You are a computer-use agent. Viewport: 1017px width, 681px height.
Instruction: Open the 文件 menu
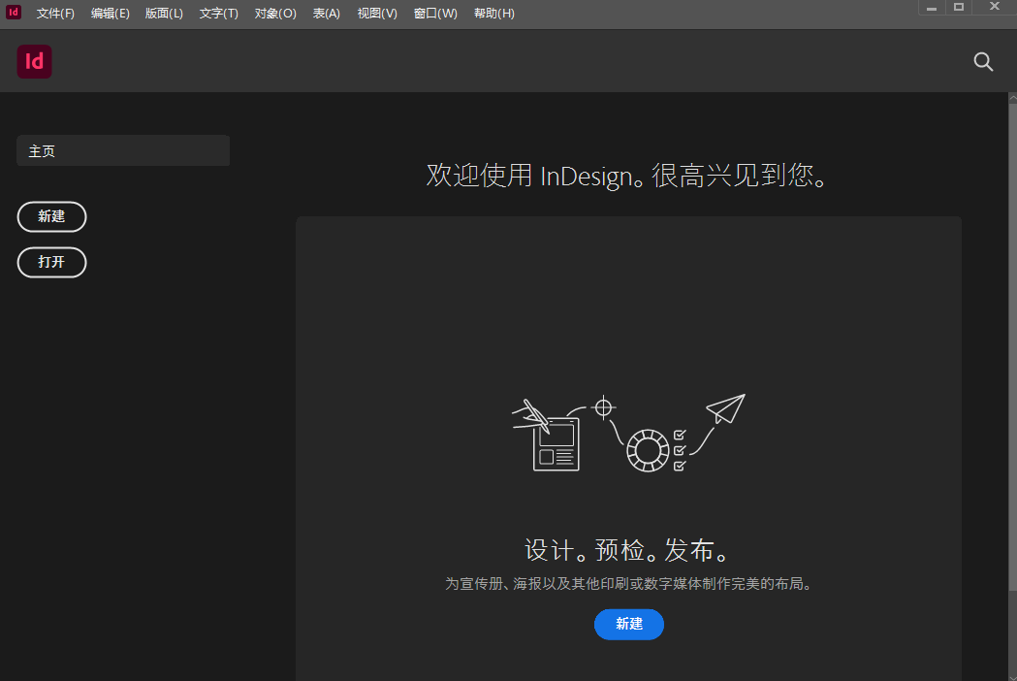(55, 13)
